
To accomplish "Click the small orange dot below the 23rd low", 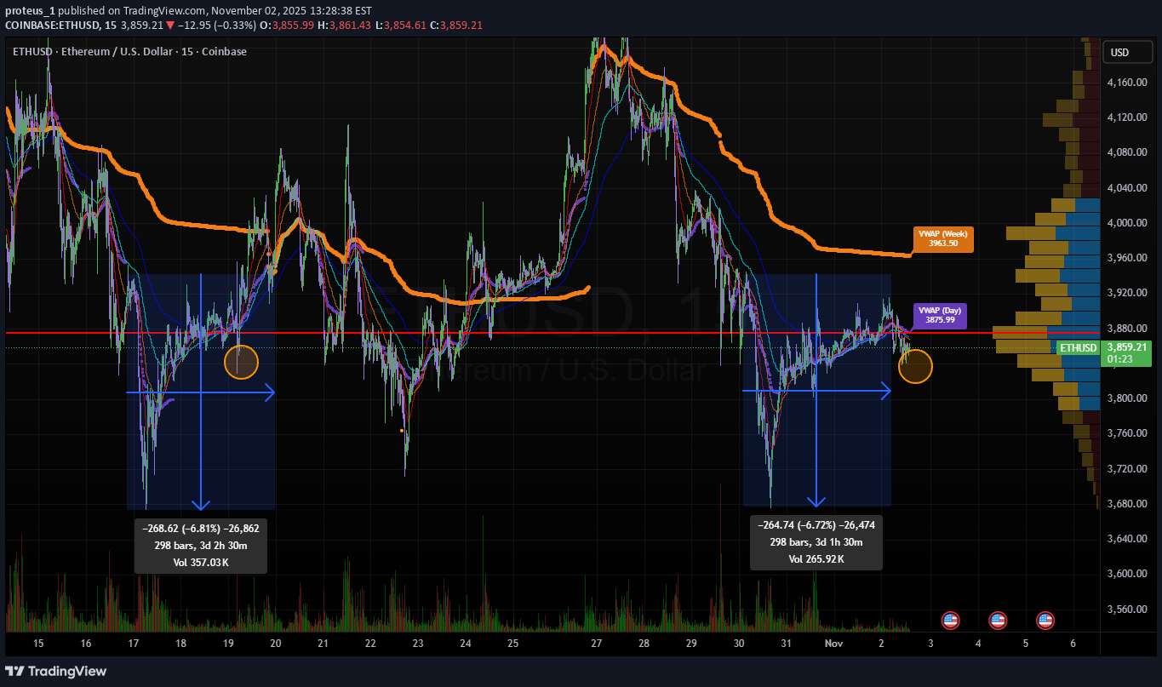I will click(x=402, y=431).
